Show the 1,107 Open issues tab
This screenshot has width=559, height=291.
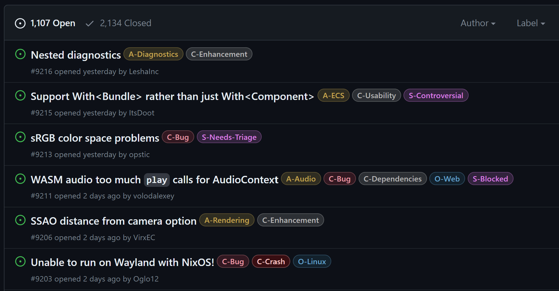(53, 23)
